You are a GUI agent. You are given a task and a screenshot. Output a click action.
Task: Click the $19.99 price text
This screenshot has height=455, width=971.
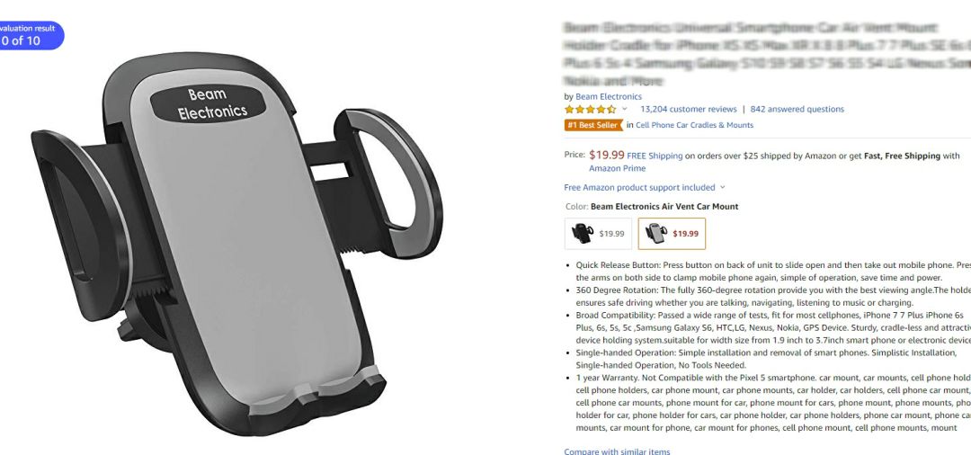606,155
